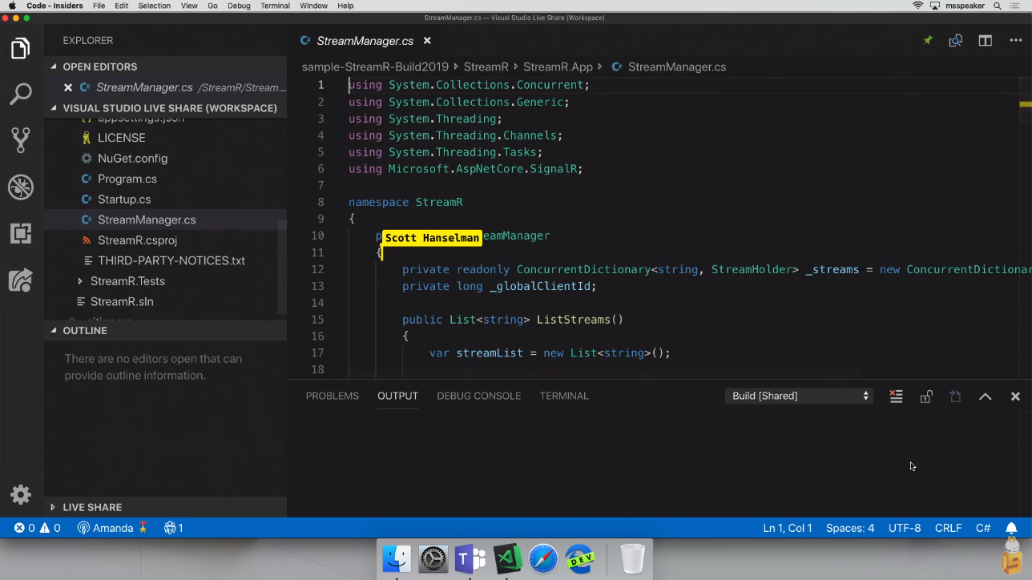The image size is (1032, 580).
Task: Expand the StreamR.Tests folder
Action: 127,281
